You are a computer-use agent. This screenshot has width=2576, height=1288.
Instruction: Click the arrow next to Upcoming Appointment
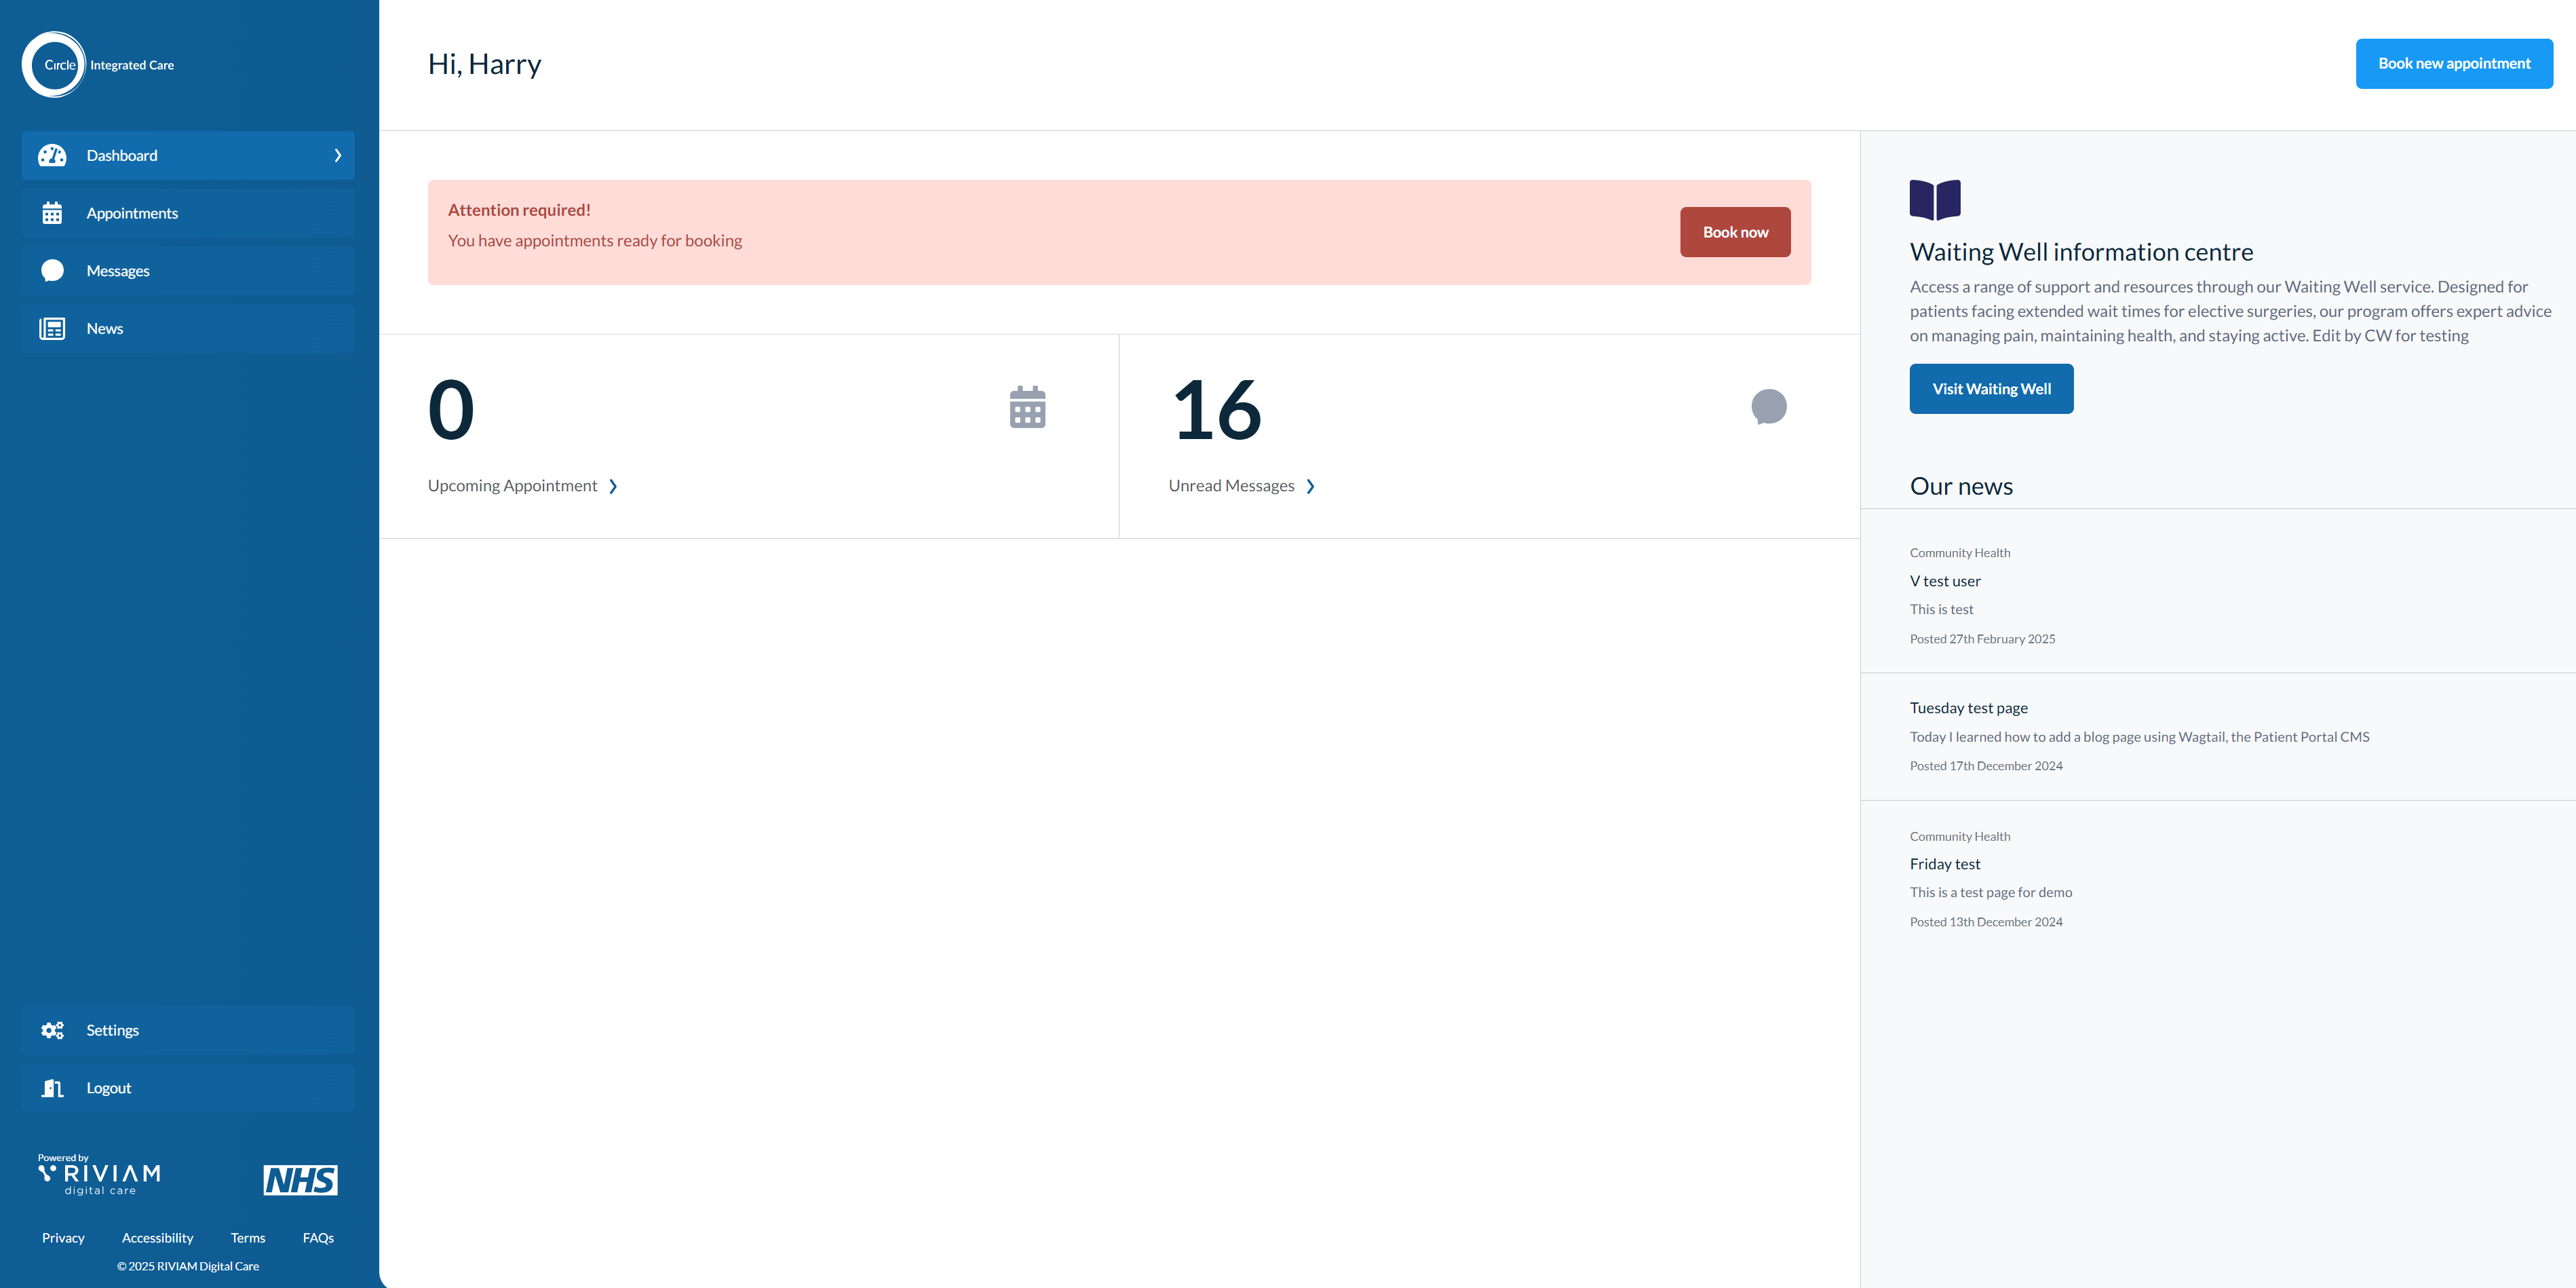point(613,486)
